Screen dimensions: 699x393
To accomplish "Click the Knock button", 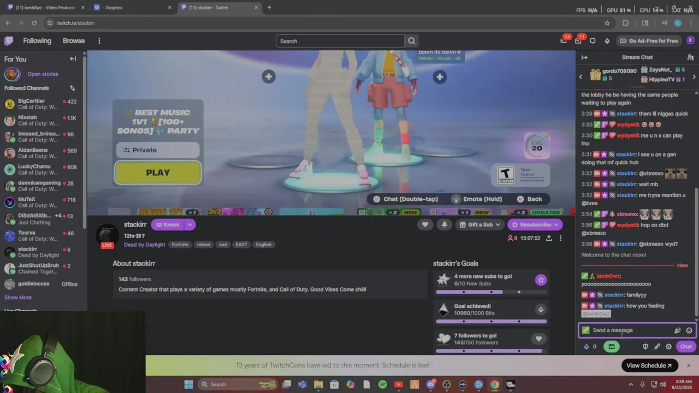I will [168, 224].
